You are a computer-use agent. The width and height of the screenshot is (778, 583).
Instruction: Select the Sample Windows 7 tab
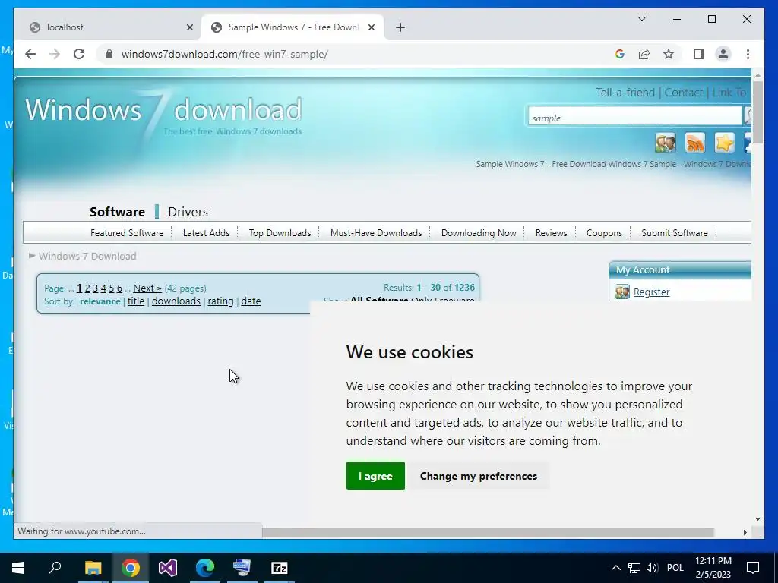293,27
